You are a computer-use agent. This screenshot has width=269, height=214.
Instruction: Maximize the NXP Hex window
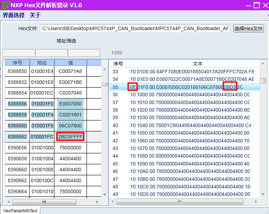257,5
